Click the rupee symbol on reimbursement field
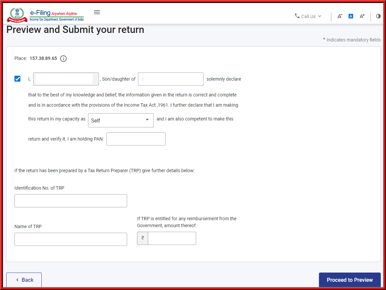Screen dimensions: 386x290 pyautogui.click(x=142, y=238)
